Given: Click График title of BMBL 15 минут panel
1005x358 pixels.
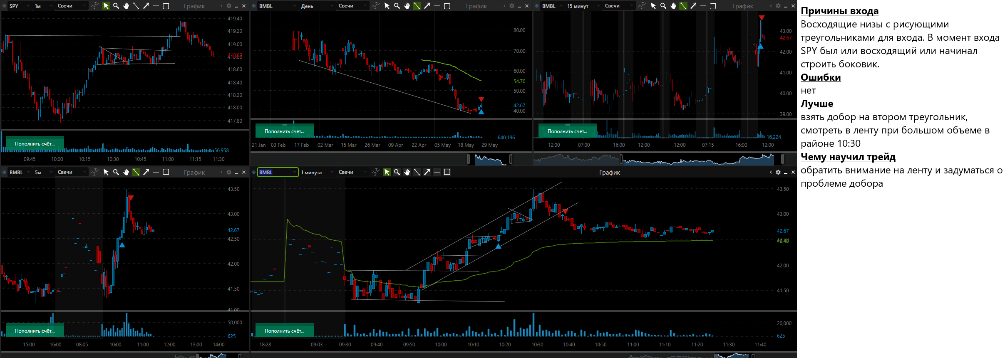Looking at the screenshot, I should point(743,6).
